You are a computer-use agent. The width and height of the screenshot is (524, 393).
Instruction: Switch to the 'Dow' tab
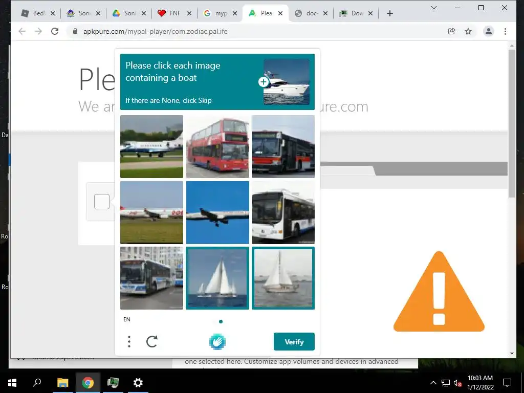(352, 13)
